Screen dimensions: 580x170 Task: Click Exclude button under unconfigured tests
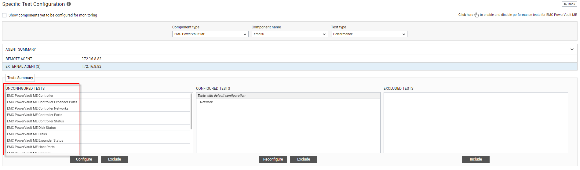tap(115, 159)
